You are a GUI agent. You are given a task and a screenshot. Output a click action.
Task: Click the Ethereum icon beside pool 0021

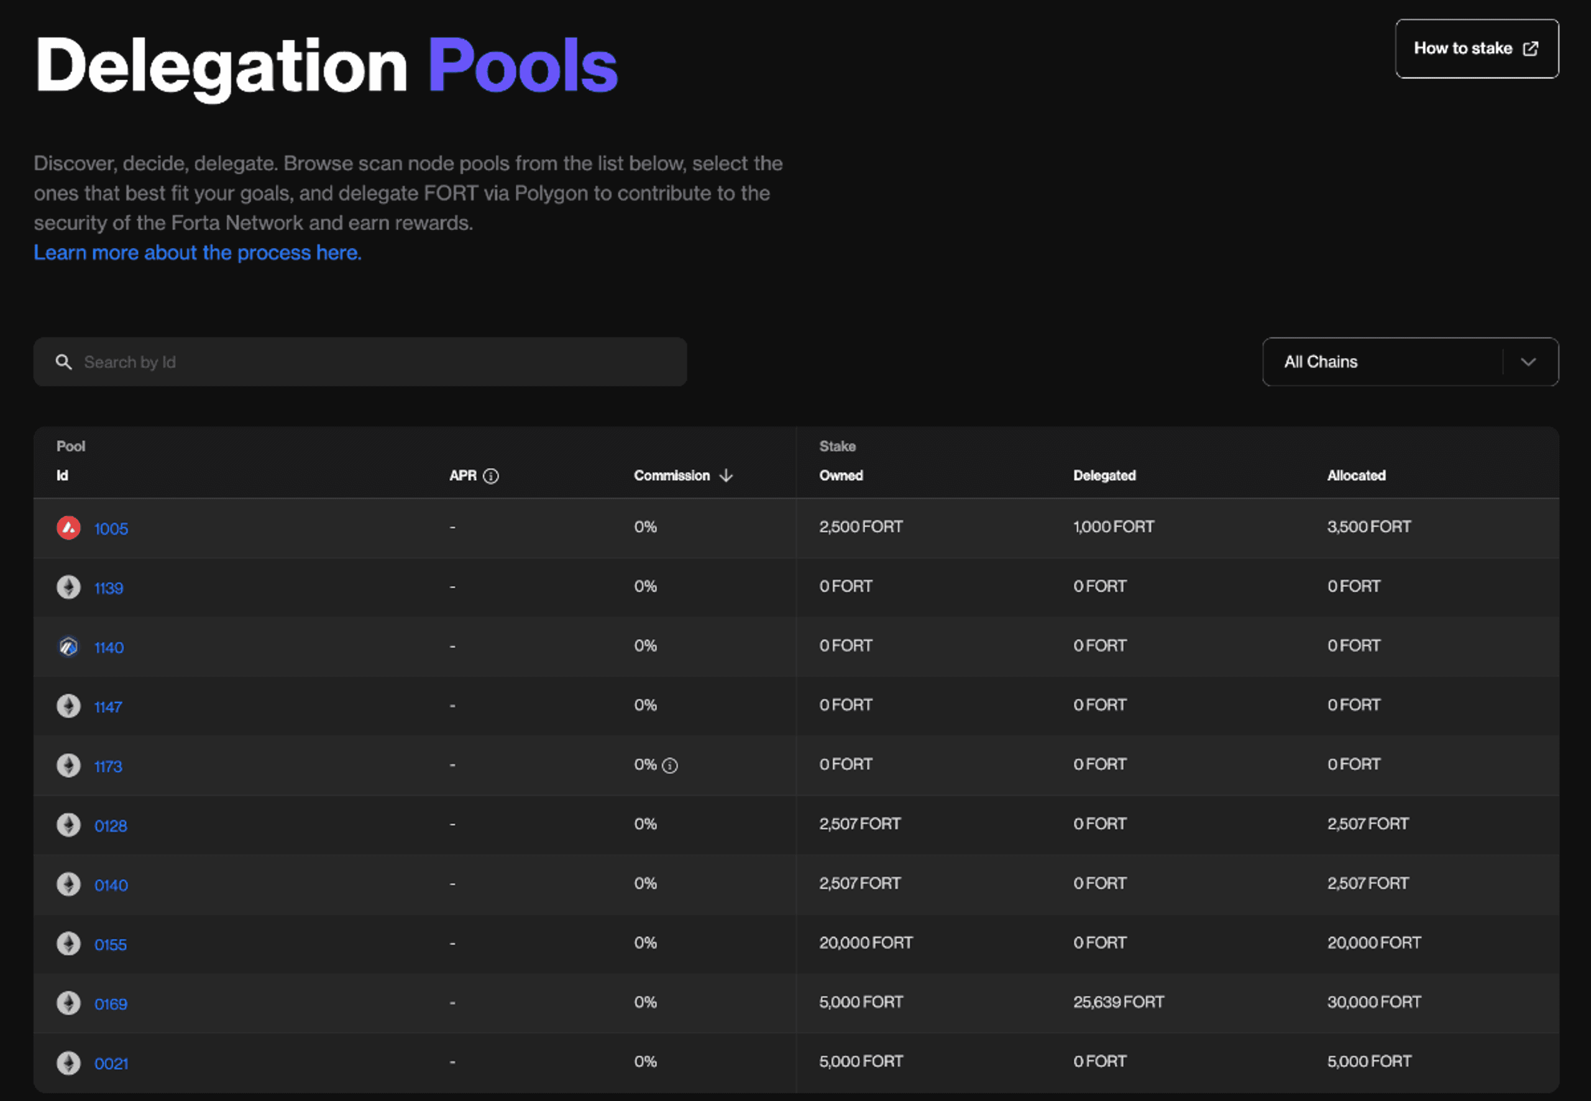[68, 1062]
